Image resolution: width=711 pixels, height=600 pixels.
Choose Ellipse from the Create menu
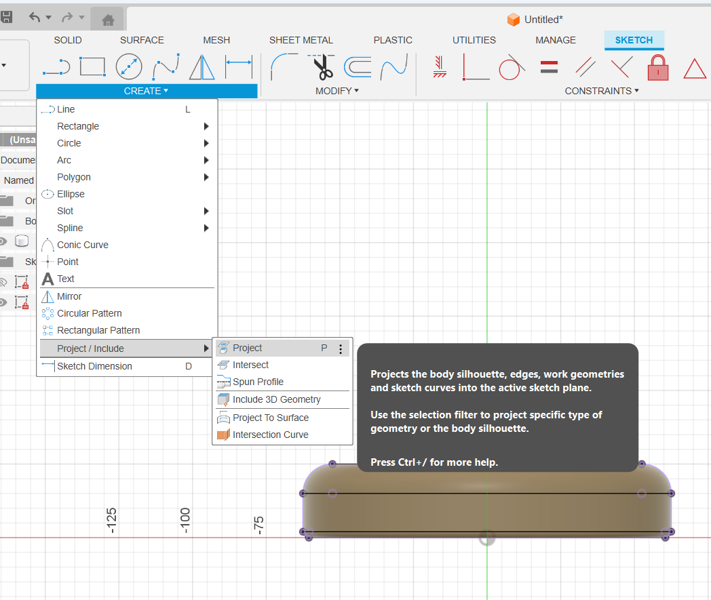coord(127,195)
